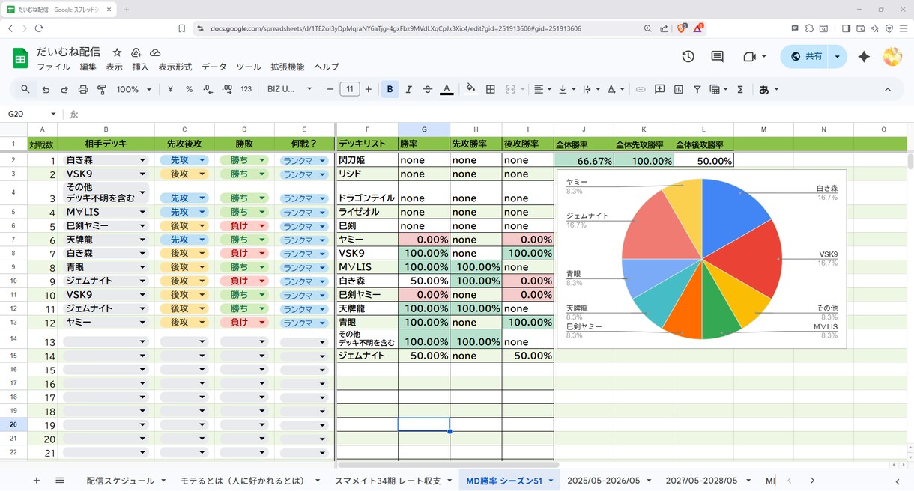Toggle italic formatting
This screenshot has width=914, height=491.
[x=408, y=89]
